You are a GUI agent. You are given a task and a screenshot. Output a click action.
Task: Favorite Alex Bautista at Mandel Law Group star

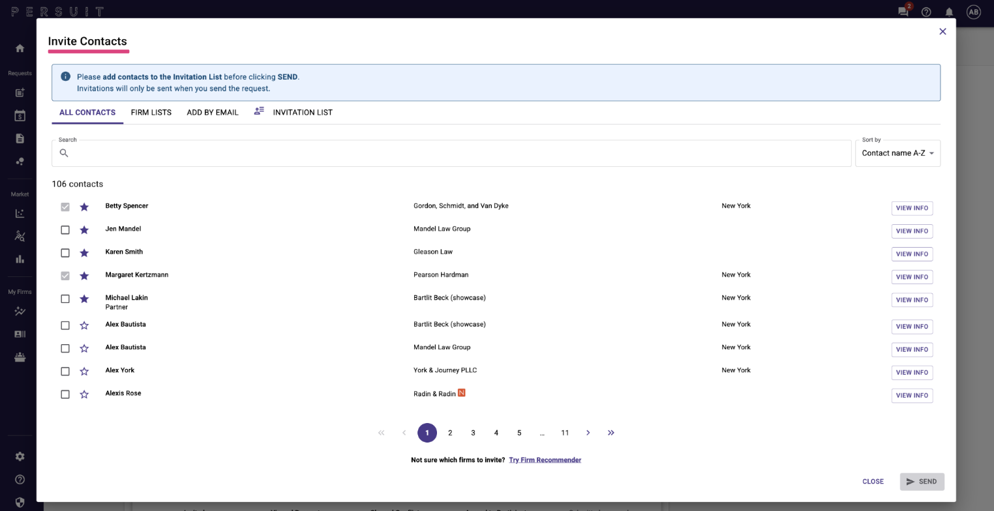point(84,349)
